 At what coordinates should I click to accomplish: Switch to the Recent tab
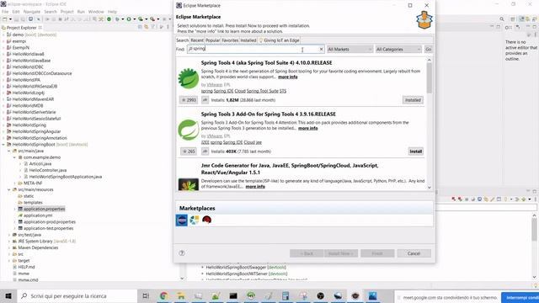pos(197,40)
